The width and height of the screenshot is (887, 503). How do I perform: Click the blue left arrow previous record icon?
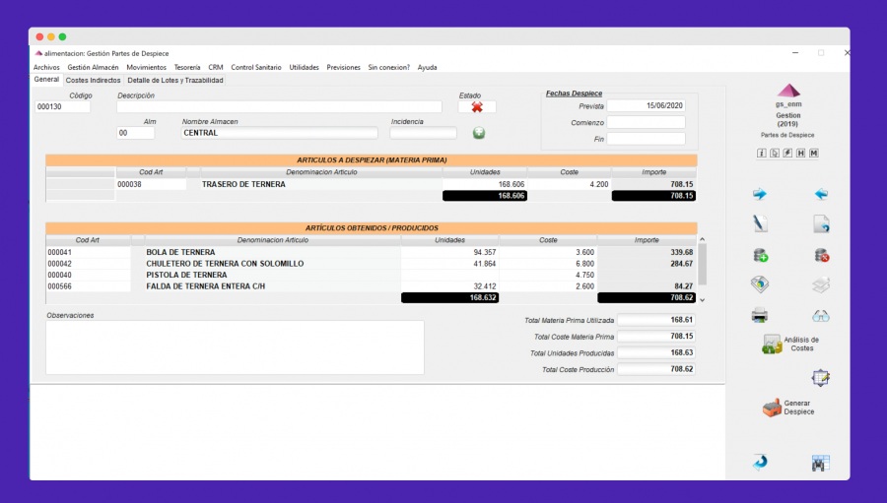tap(821, 195)
